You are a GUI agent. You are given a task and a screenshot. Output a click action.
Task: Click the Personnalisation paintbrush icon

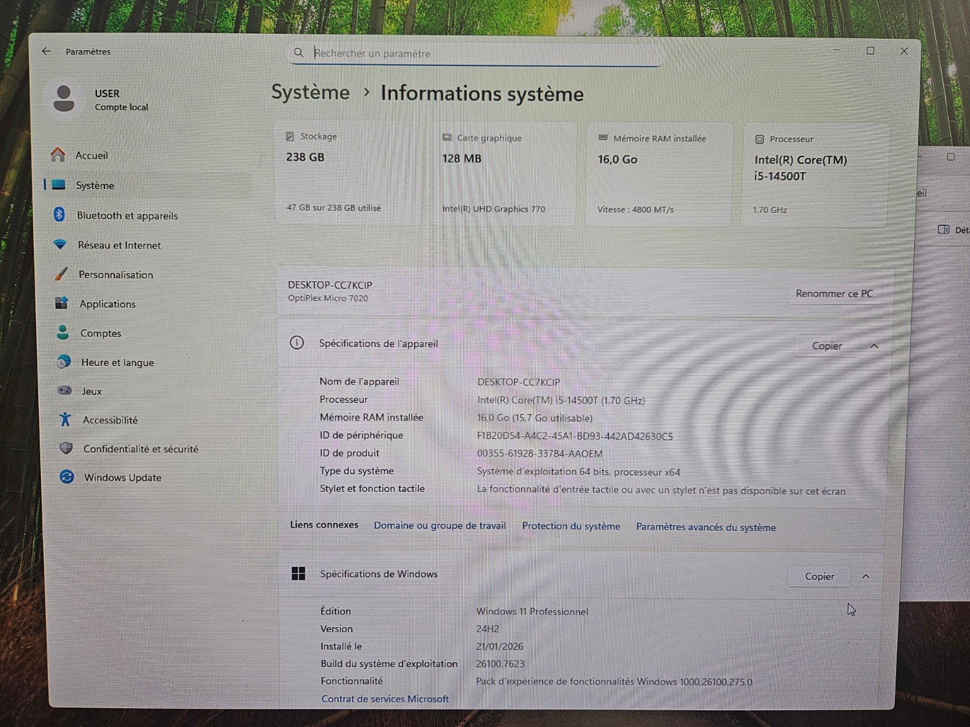[61, 274]
